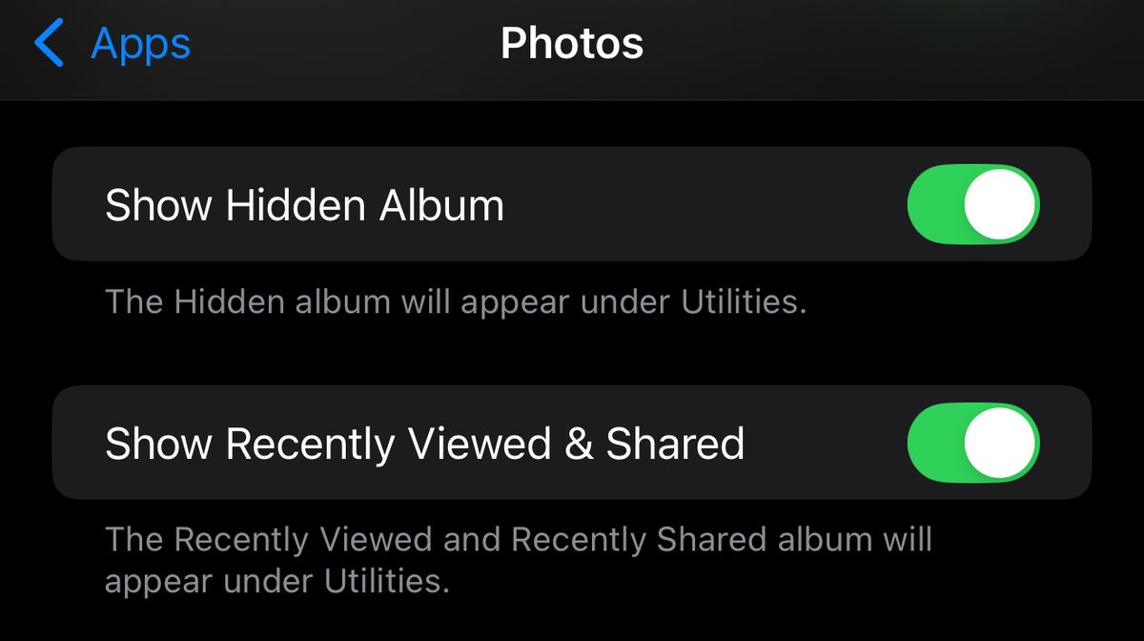Go back to Apps settings
1144x641 pixels.
[112, 44]
